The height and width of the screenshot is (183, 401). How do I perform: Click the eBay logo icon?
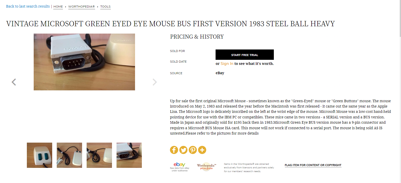pos(179,165)
